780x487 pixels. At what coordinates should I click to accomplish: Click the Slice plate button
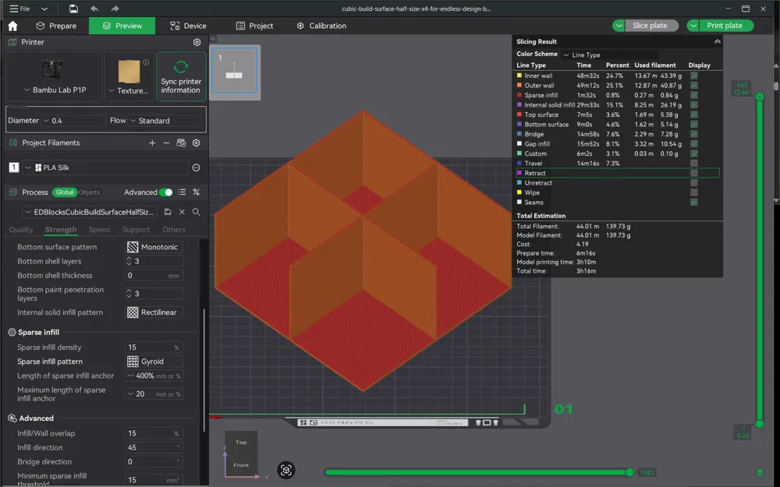click(652, 25)
